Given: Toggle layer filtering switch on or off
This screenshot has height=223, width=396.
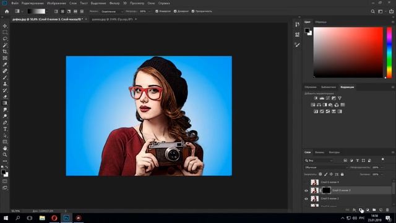Looking at the screenshot, I should 383,160.
